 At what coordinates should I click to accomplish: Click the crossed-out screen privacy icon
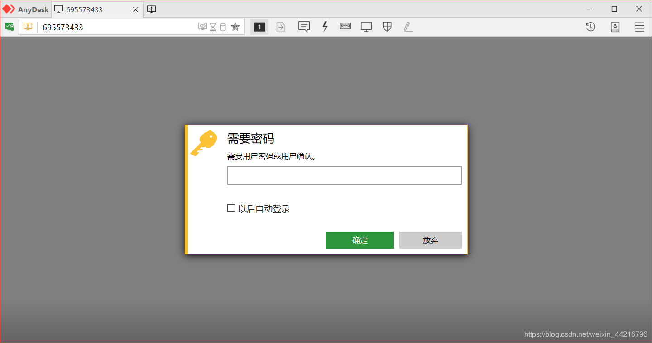point(202,27)
